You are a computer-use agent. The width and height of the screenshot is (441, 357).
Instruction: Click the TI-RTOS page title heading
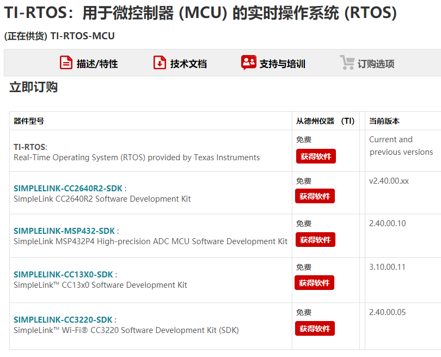[x=200, y=13]
